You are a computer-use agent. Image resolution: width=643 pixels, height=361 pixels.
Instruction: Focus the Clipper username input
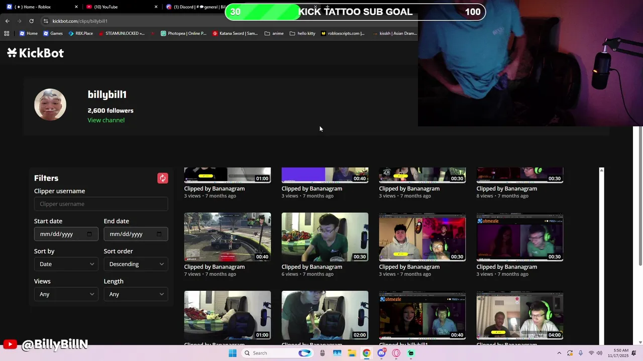pos(101,204)
